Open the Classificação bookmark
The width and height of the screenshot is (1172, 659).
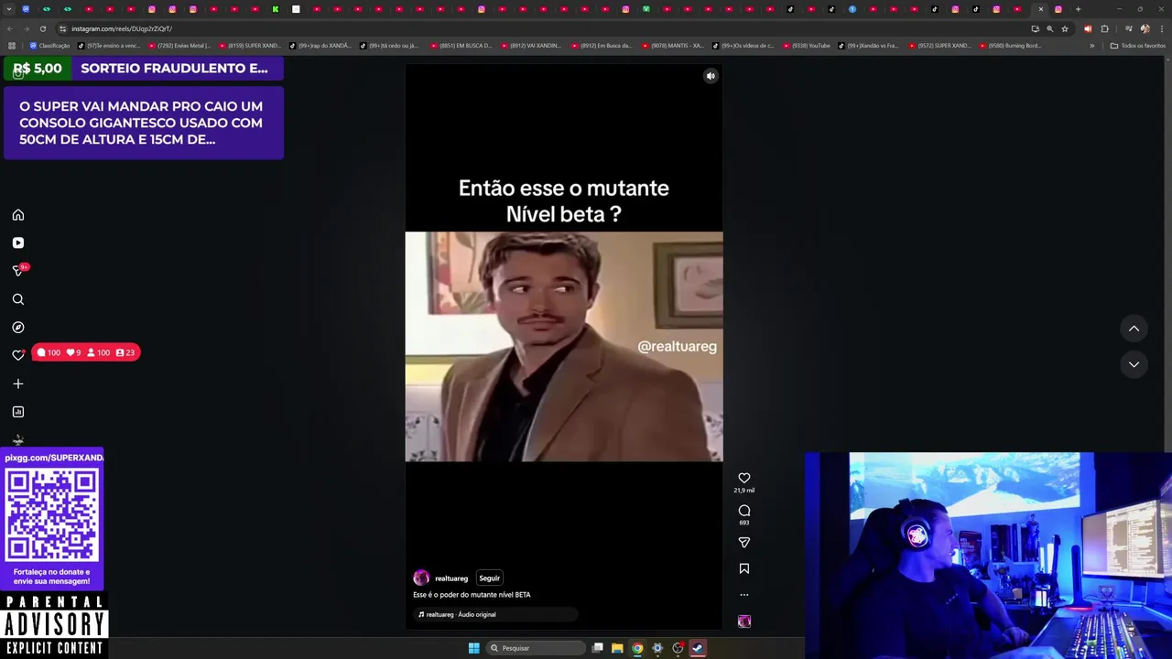(49, 46)
